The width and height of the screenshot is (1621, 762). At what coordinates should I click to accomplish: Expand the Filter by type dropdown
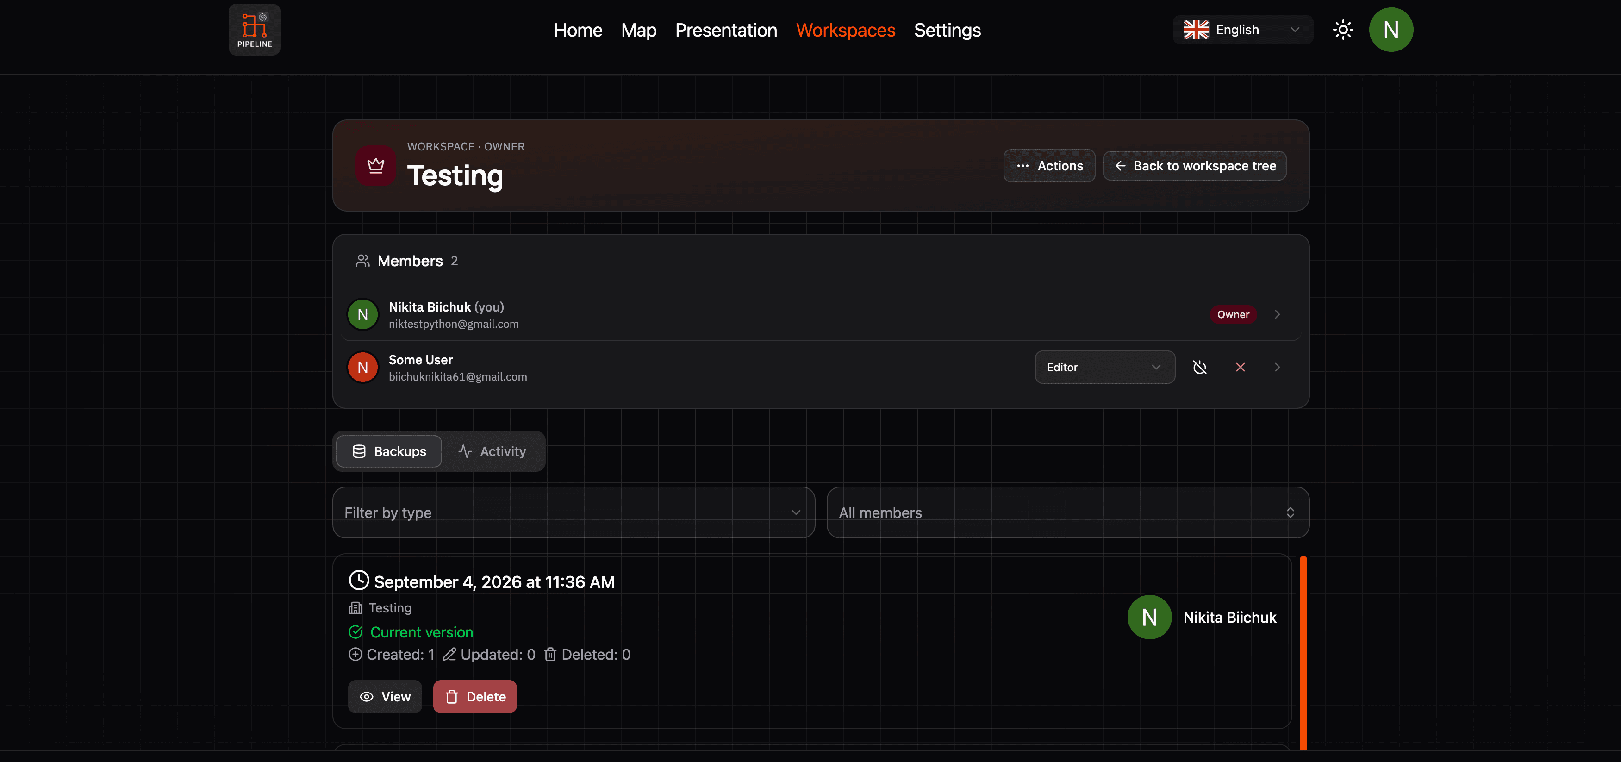point(573,512)
